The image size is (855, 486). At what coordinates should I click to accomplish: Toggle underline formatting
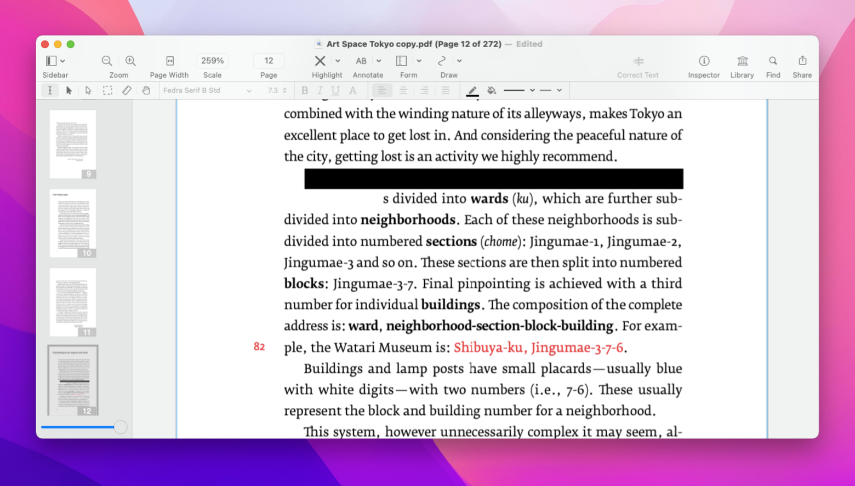point(335,90)
